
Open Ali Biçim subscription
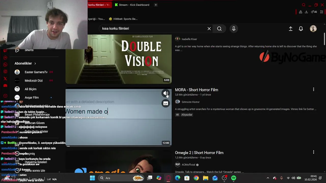click(31, 89)
